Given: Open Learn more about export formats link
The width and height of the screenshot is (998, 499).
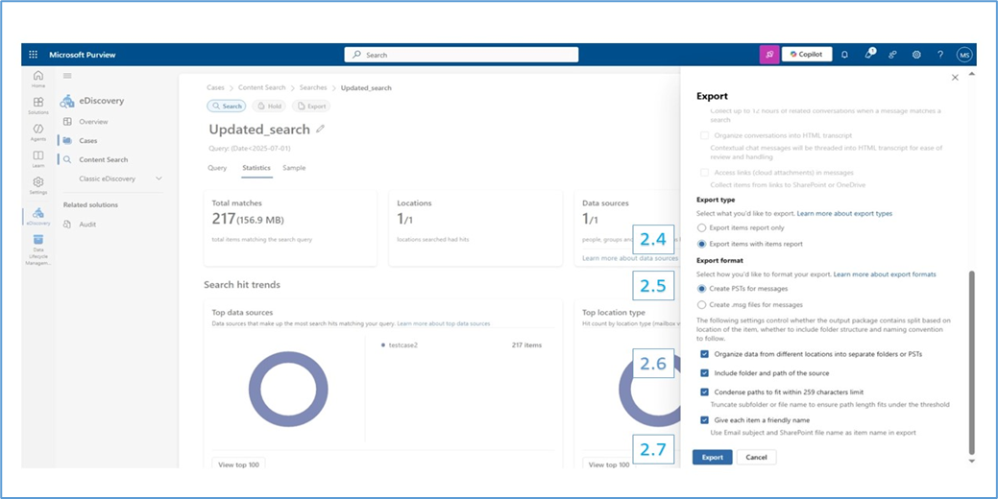Looking at the screenshot, I should 885,274.
